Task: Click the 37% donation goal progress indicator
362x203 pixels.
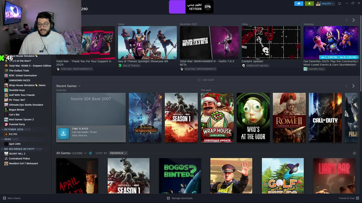Action: click(208, 7)
